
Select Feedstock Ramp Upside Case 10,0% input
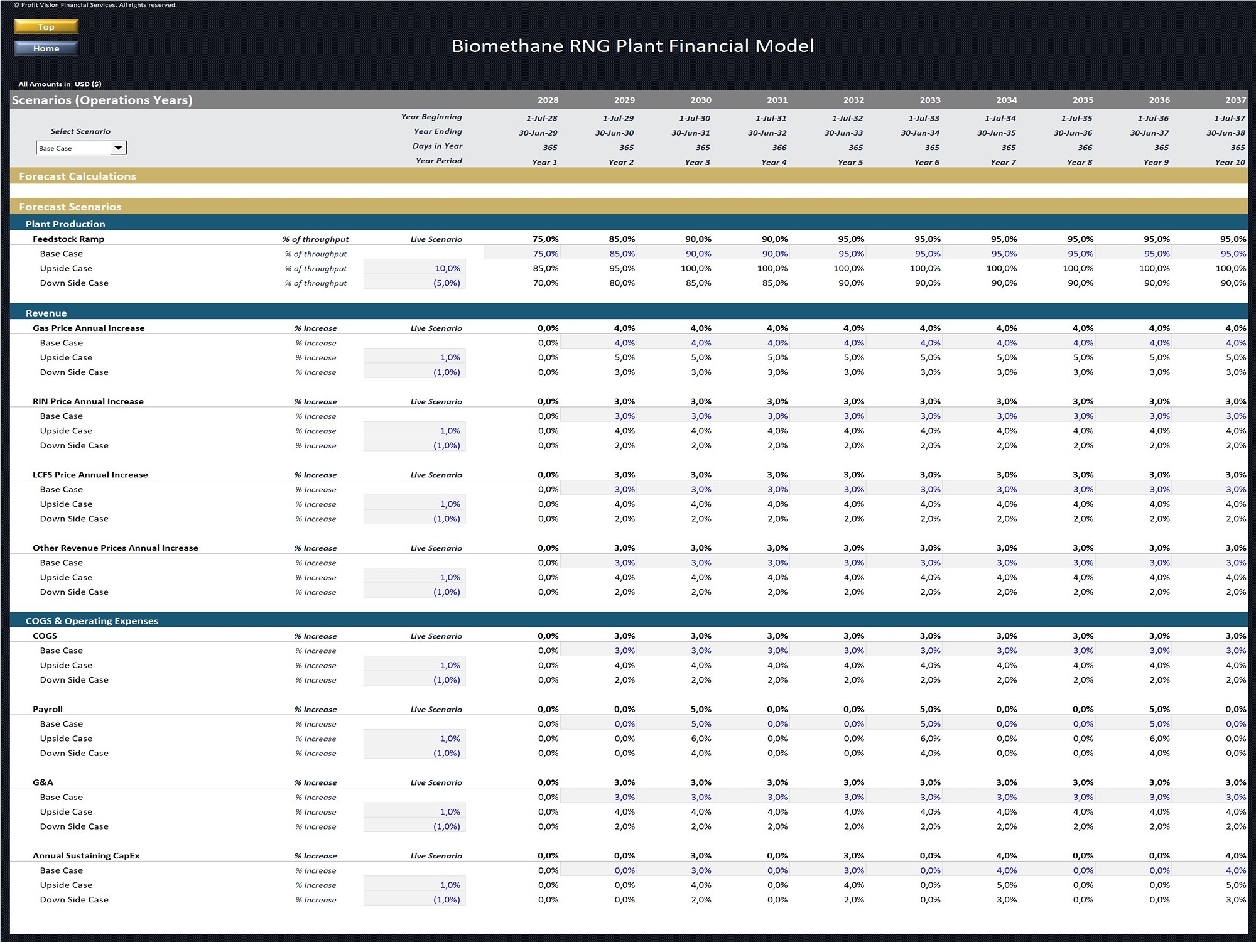click(x=414, y=268)
